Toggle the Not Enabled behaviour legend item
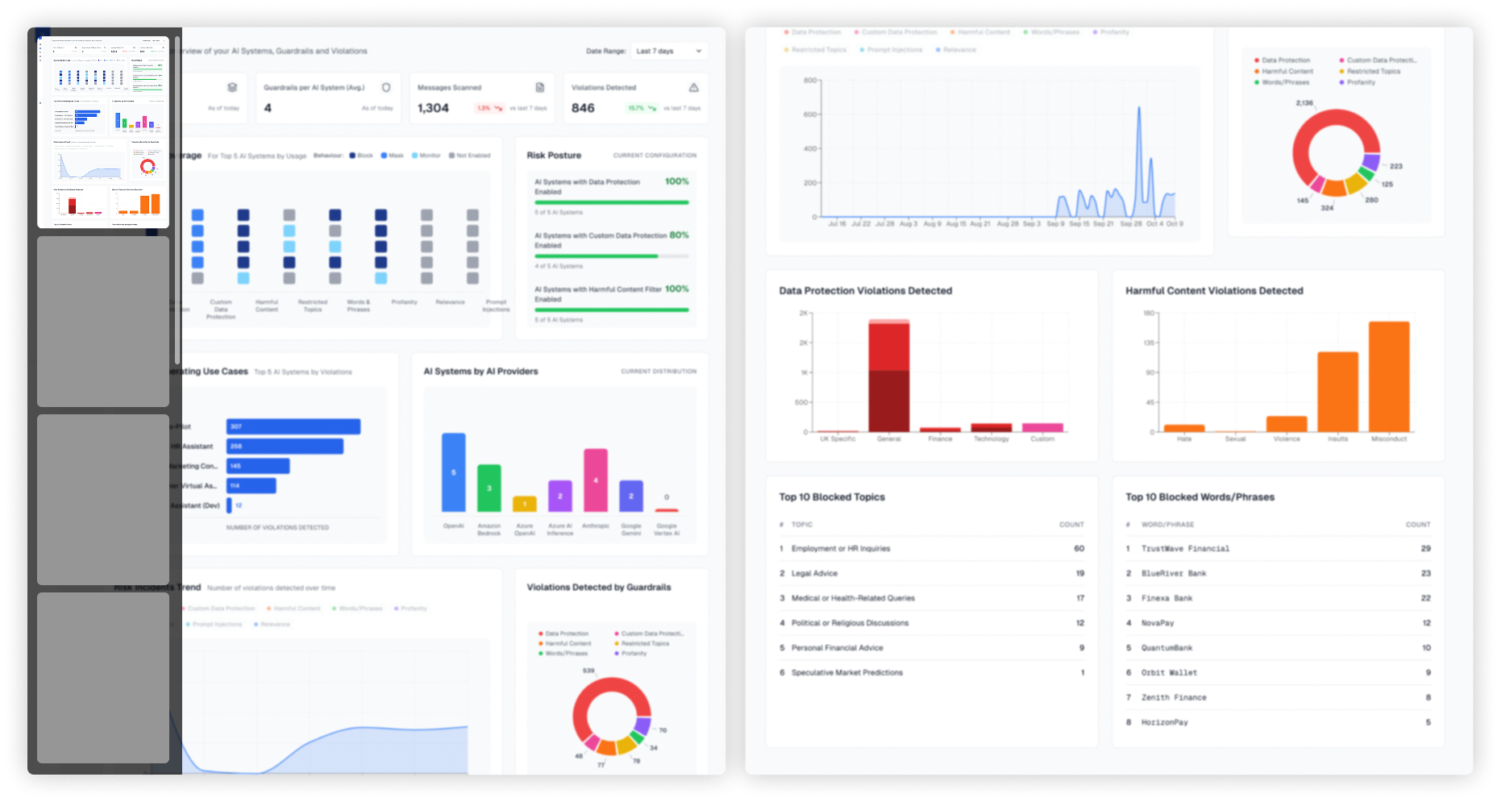The width and height of the screenshot is (1501, 802). click(470, 156)
